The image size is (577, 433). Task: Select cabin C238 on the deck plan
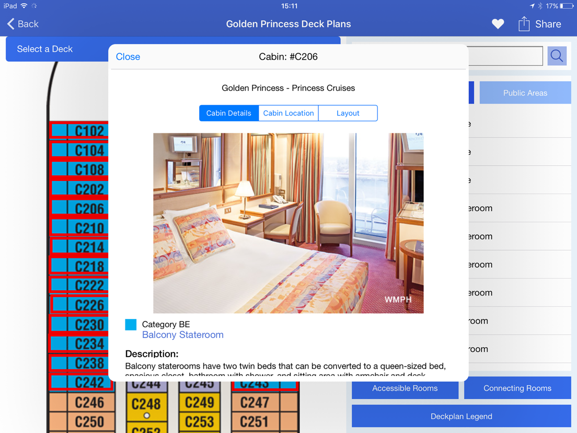click(x=79, y=363)
